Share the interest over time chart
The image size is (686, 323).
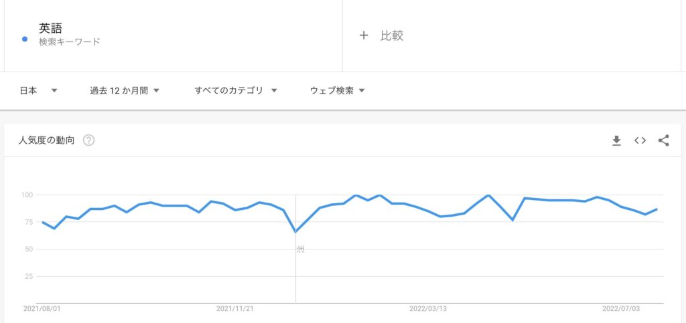664,140
